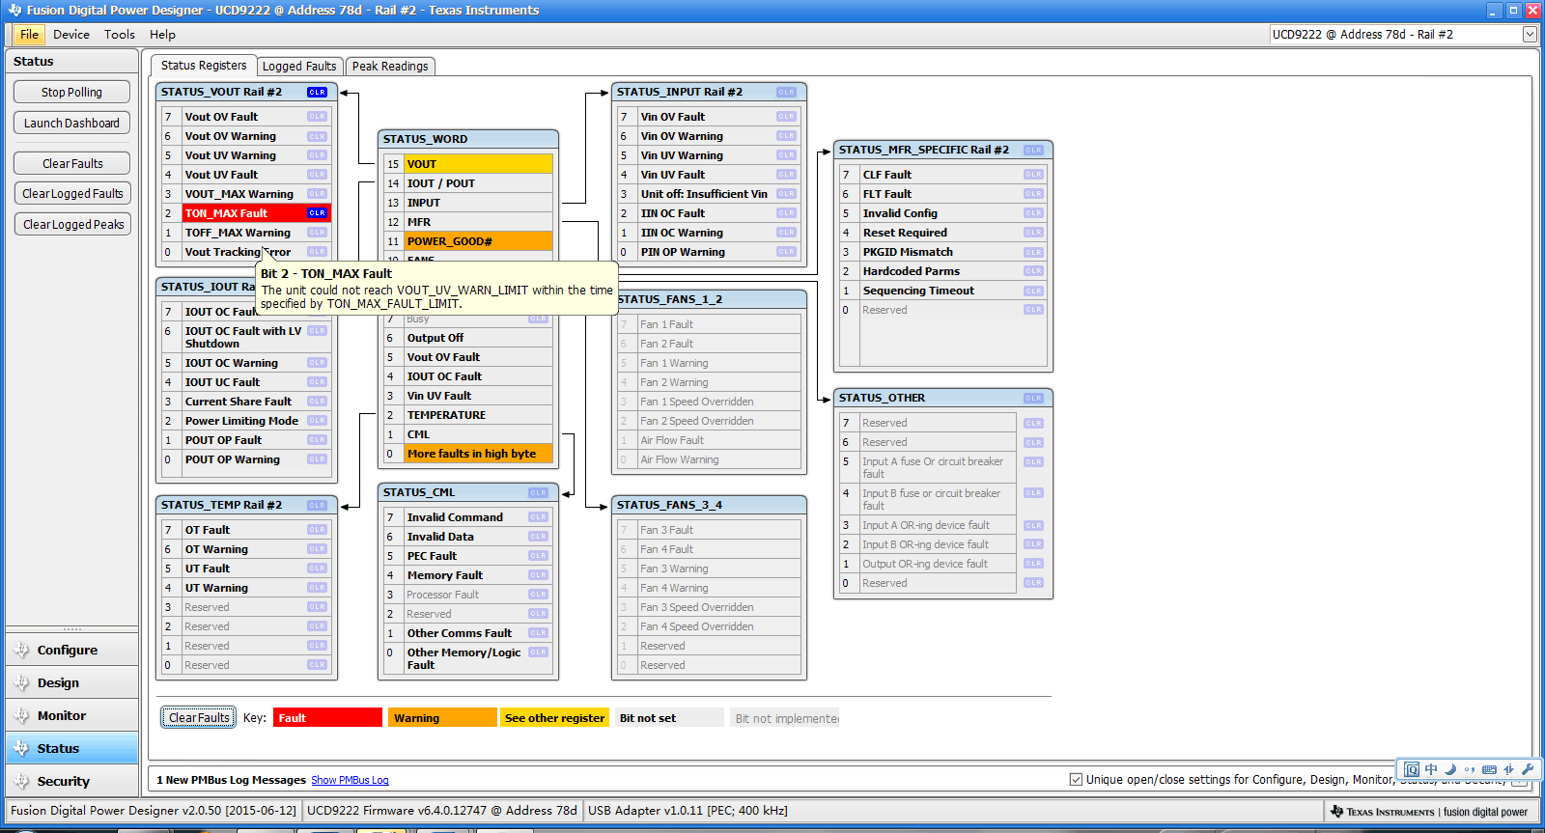
Task: Open the File menu
Action: (29, 35)
